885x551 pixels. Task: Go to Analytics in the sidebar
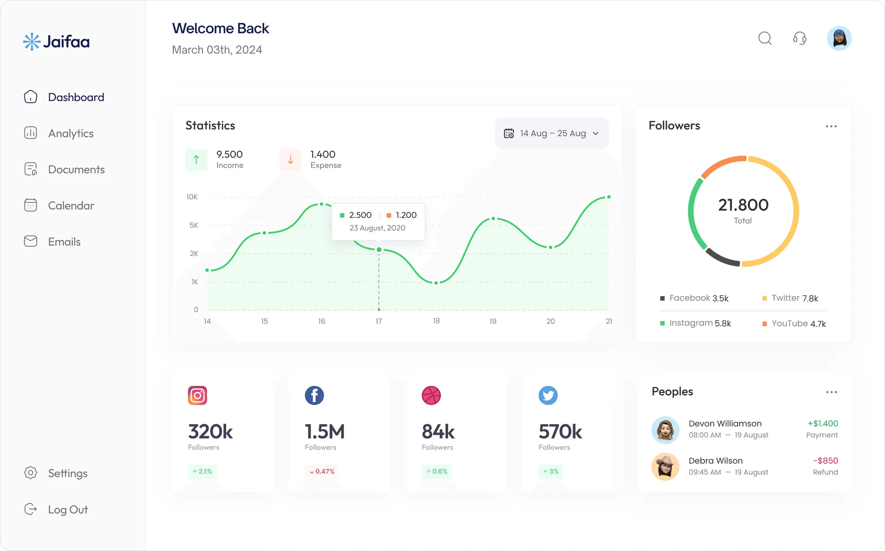click(70, 133)
